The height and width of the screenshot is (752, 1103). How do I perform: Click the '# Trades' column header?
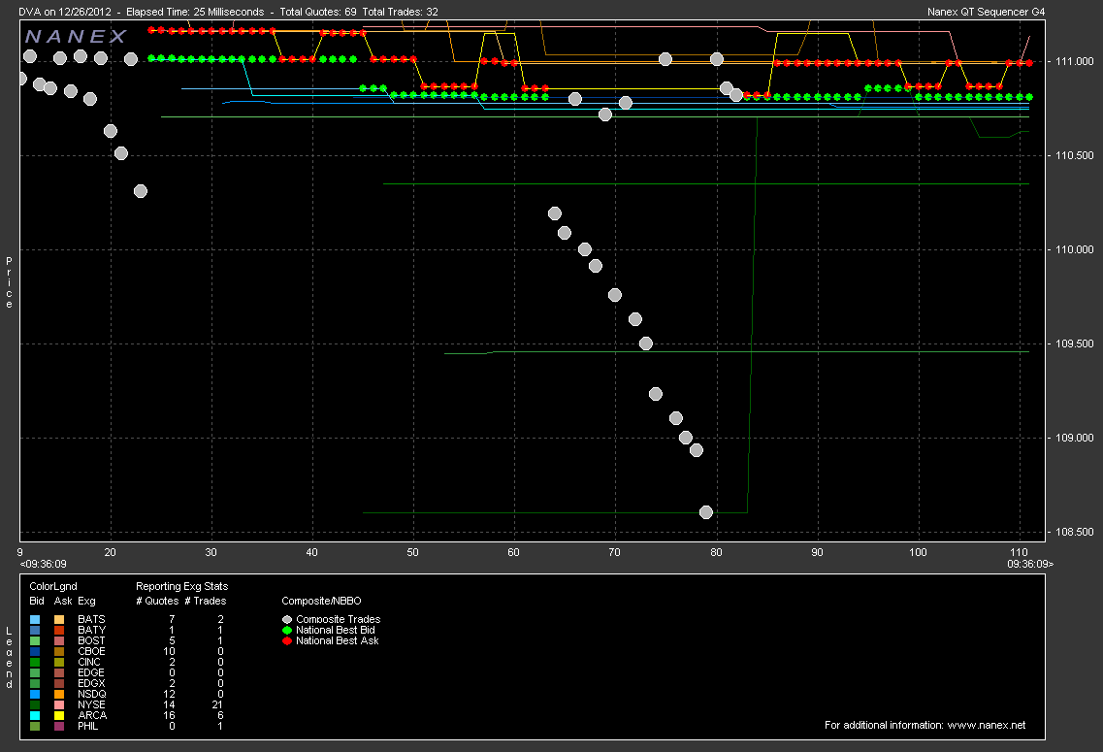[206, 602]
